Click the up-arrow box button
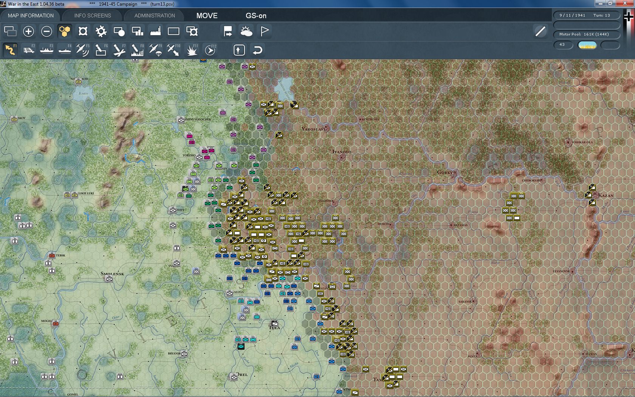Image resolution: width=635 pixels, height=397 pixels. tap(239, 50)
